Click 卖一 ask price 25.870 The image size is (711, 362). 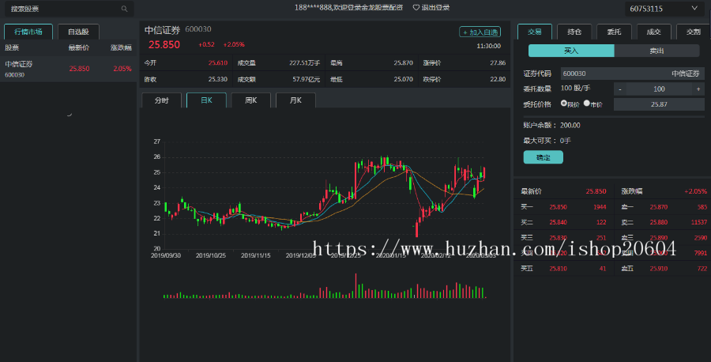click(x=658, y=207)
